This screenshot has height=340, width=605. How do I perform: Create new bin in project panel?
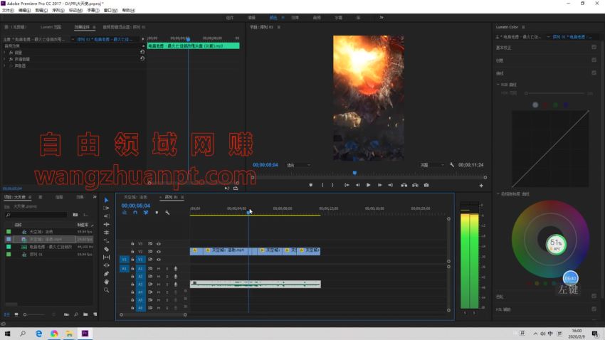pyautogui.click(x=85, y=314)
